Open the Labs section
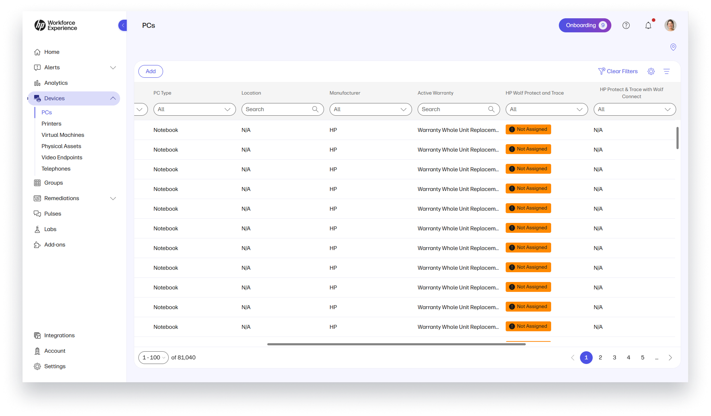The height and width of the screenshot is (416, 711). click(50, 229)
